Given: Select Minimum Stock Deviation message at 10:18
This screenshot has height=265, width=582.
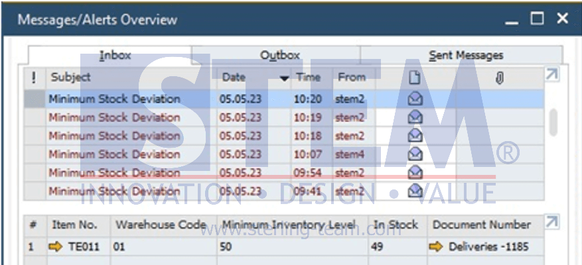Looking at the screenshot, I should point(284,136).
